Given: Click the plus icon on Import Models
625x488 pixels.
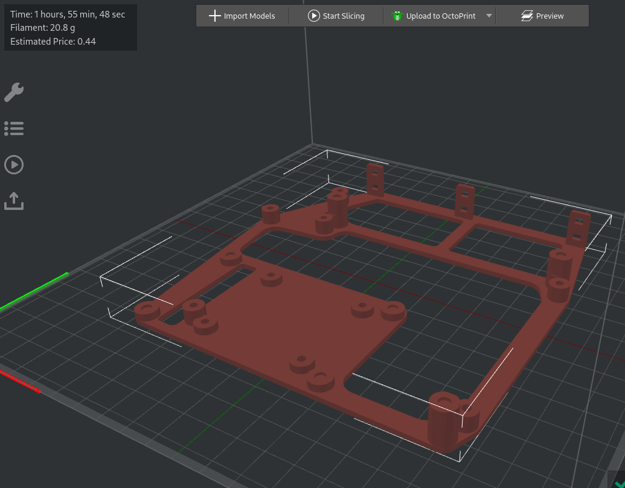Looking at the screenshot, I should pos(214,15).
